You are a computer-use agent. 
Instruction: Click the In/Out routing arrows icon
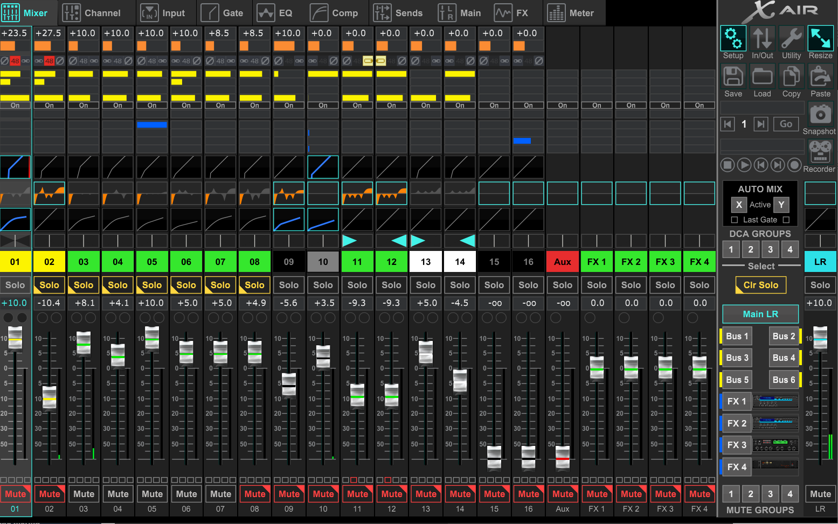point(762,39)
